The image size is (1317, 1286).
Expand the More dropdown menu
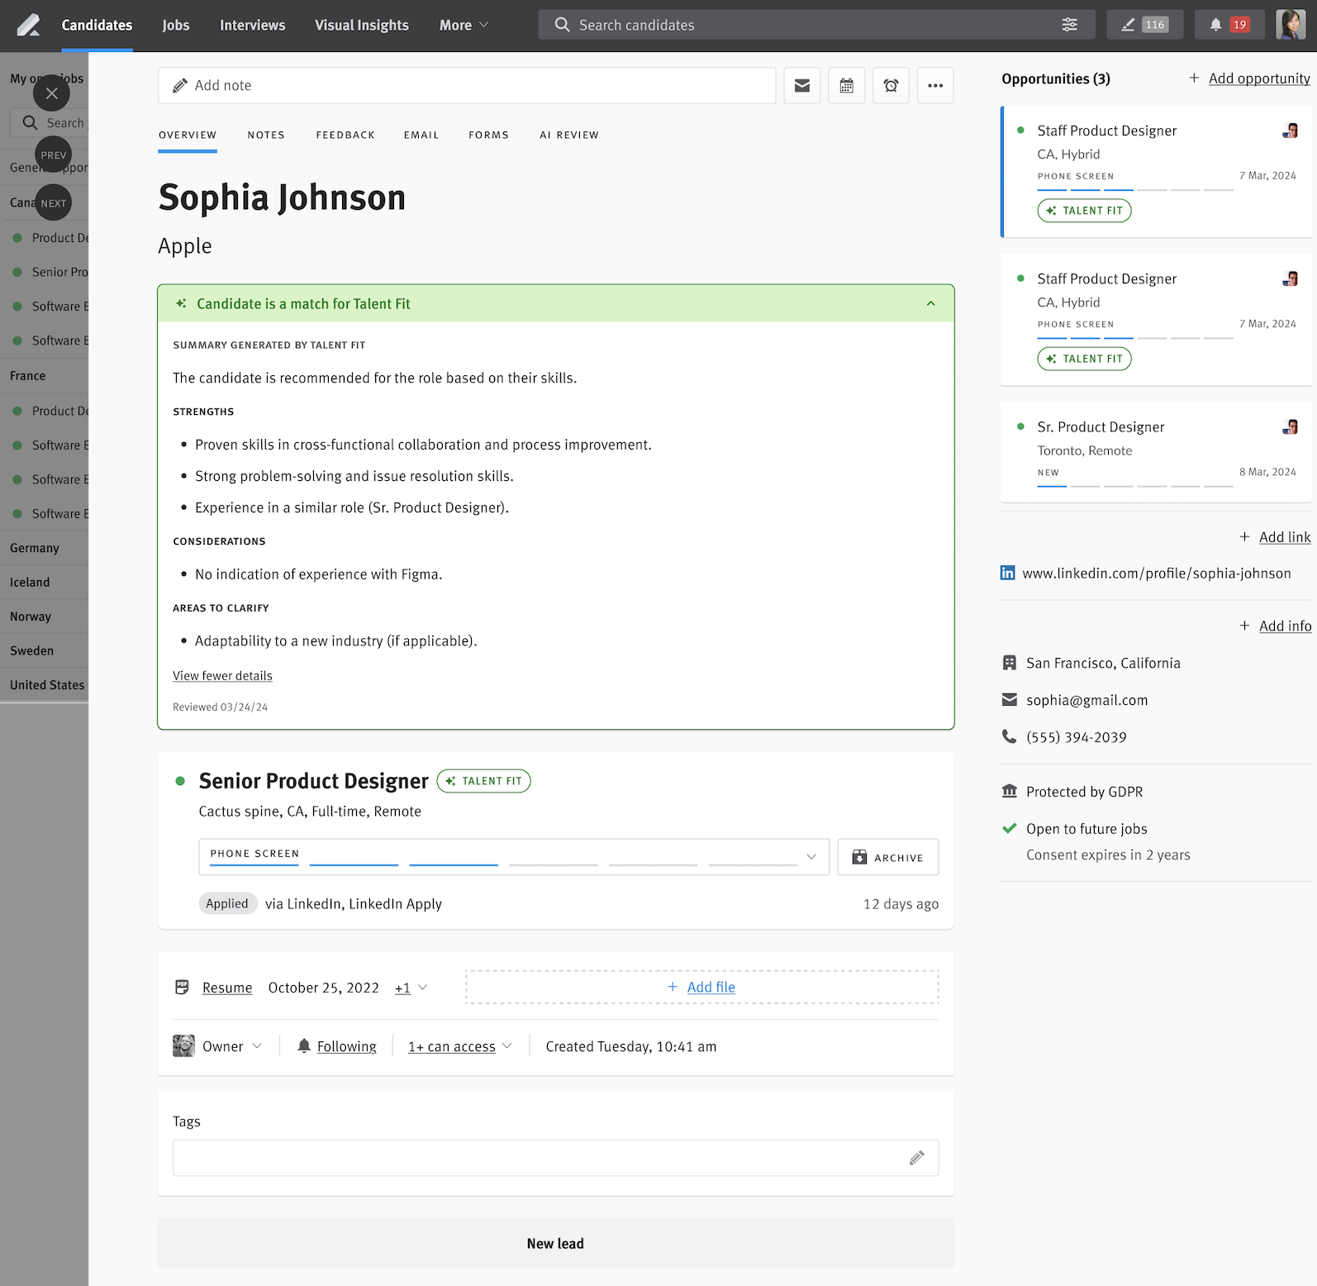464,25
